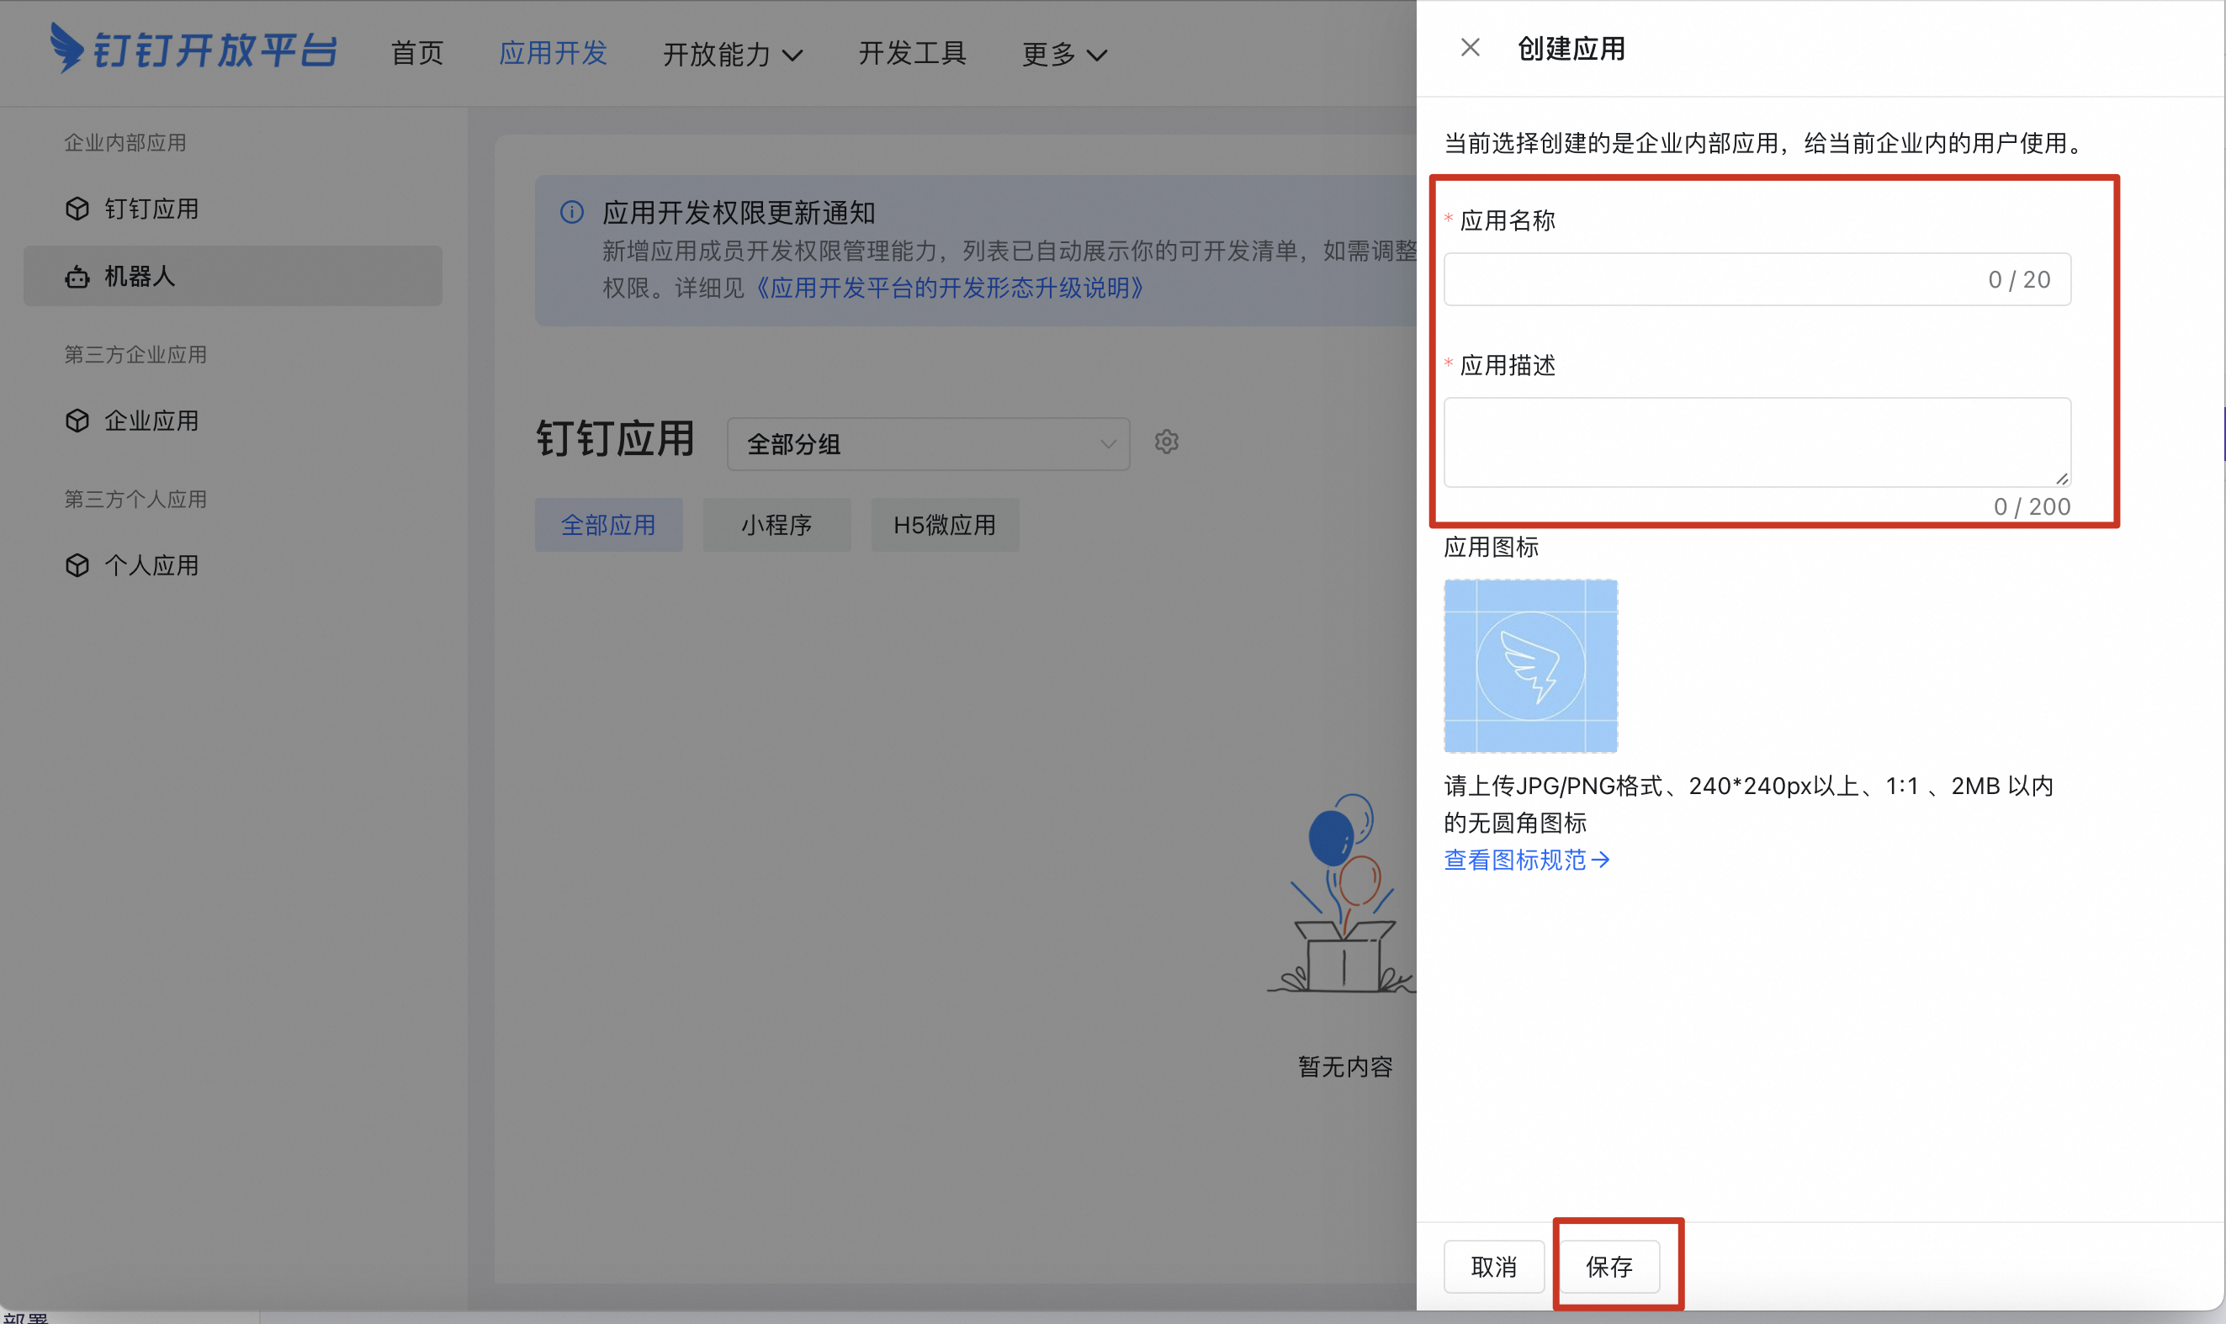This screenshot has height=1324, width=2226.
Task: Click the app icon upload placeholder
Action: (x=1529, y=665)
